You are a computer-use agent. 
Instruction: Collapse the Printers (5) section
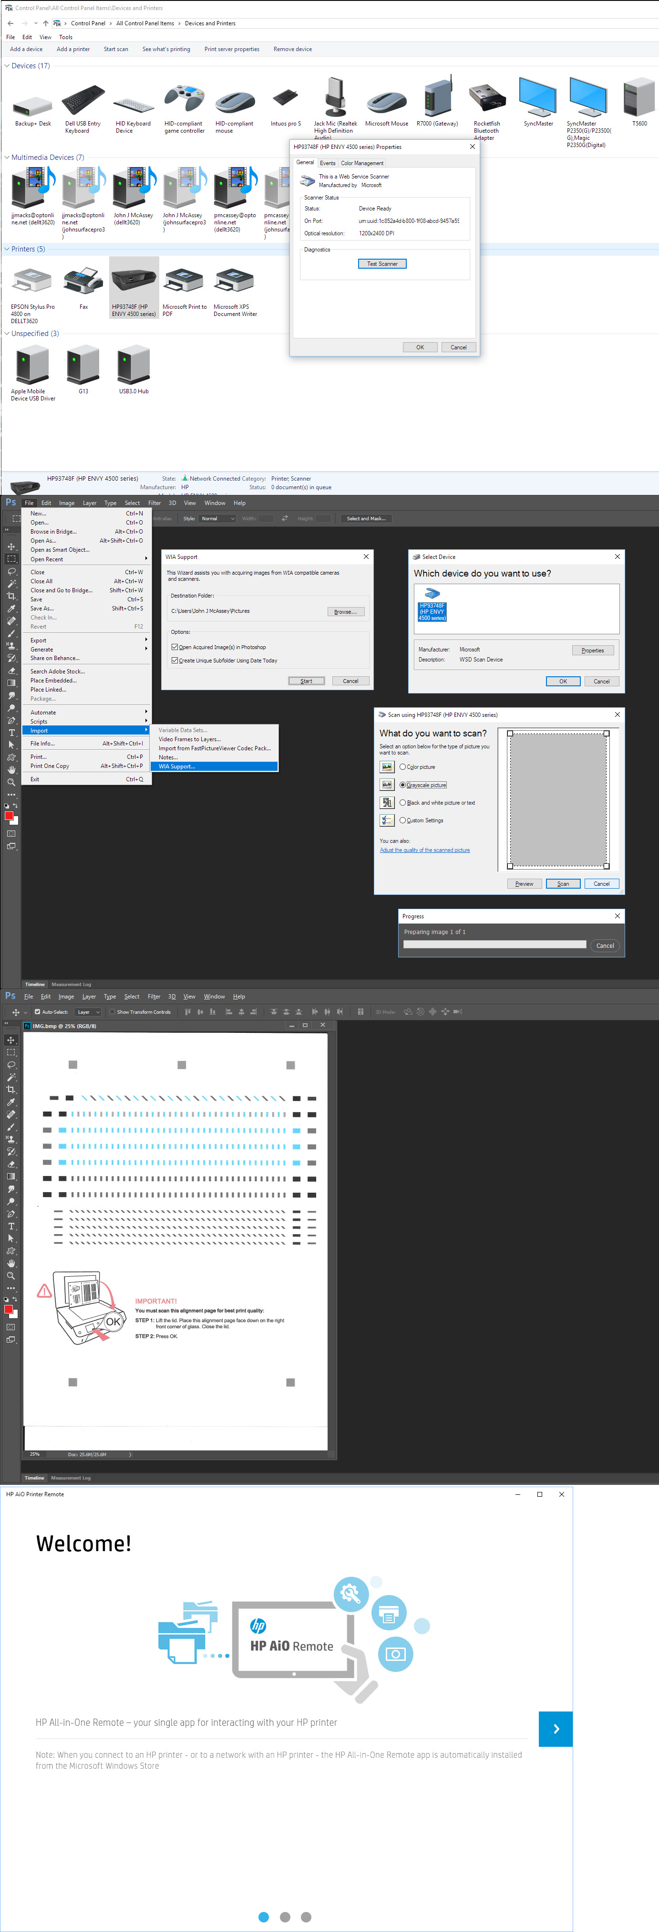coord(7,249)
